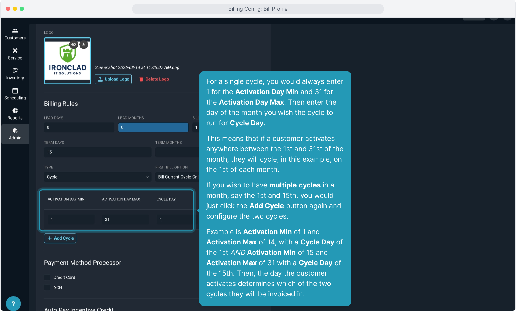This screenshot has width=516, height=311.
Task: Click the Activation Day Max column header
Action: 121,199
